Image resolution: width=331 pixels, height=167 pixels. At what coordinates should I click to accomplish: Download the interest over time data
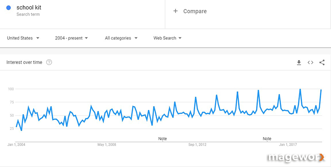(299, 63)
